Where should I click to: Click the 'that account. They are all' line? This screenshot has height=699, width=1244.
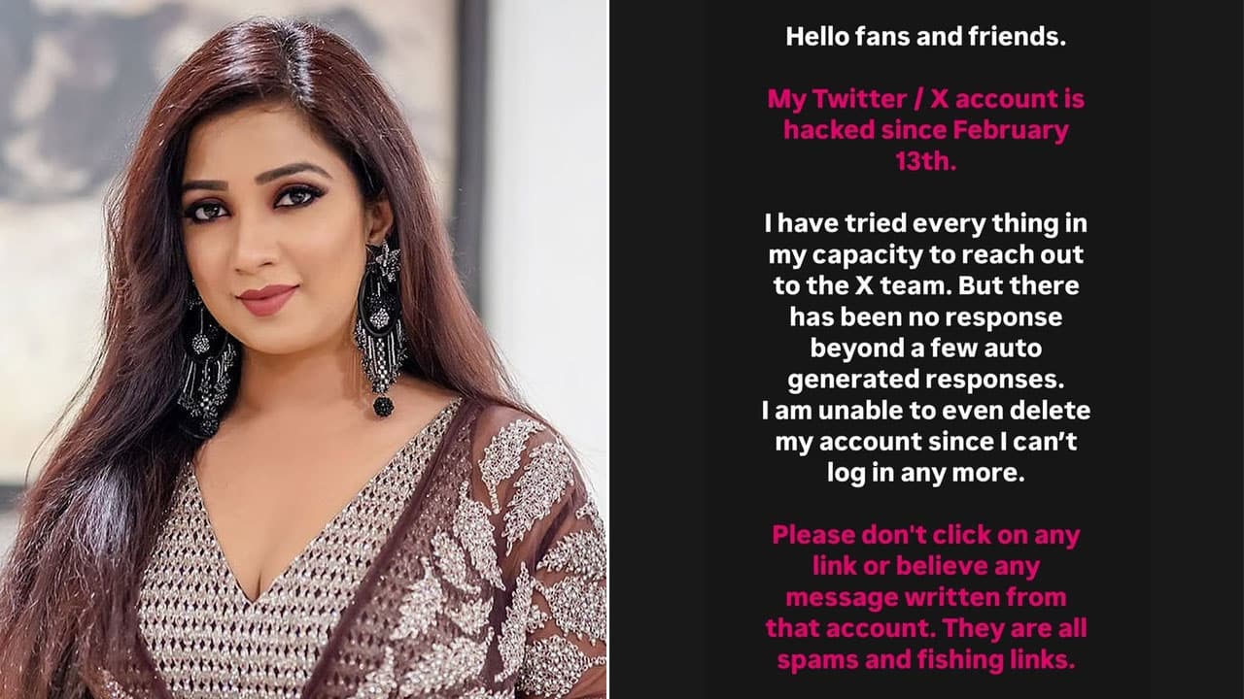(925, 628)
